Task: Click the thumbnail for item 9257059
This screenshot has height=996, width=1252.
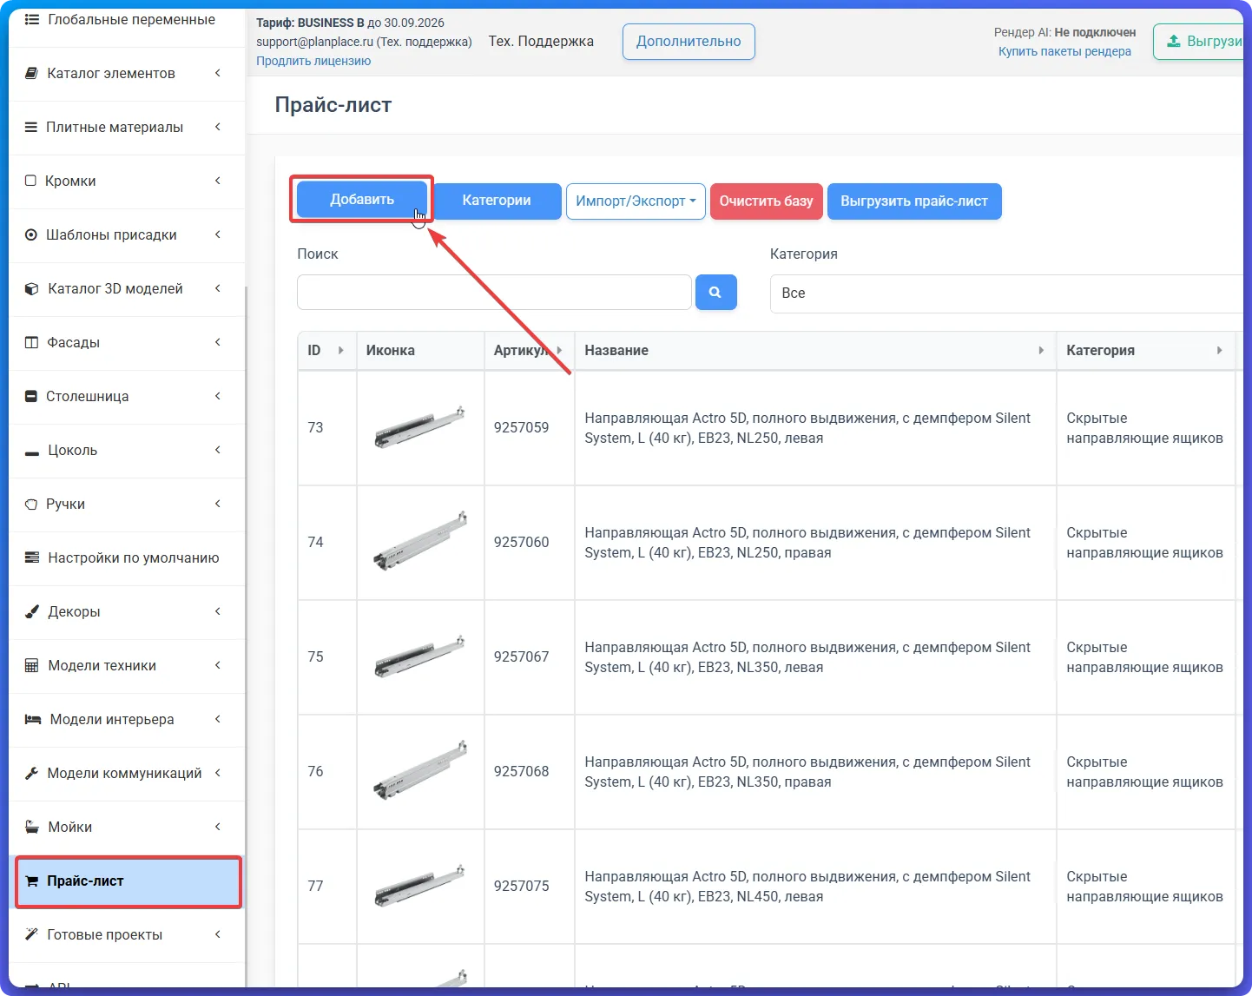Action: pos(420,427)
